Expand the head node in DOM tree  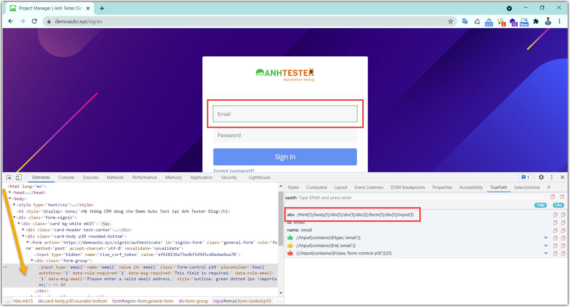tap(10, 192)
